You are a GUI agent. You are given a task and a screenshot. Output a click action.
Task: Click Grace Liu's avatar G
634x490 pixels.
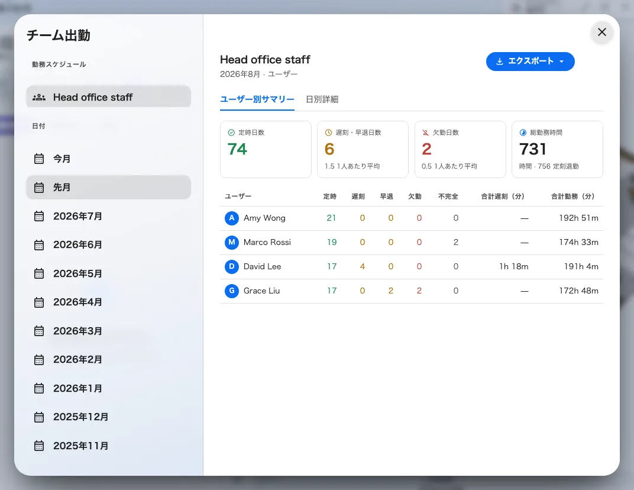232,291
